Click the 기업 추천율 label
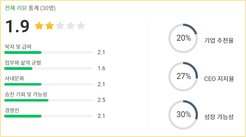Viewport: 246px width, 137px height. click(x=219, y=40)
